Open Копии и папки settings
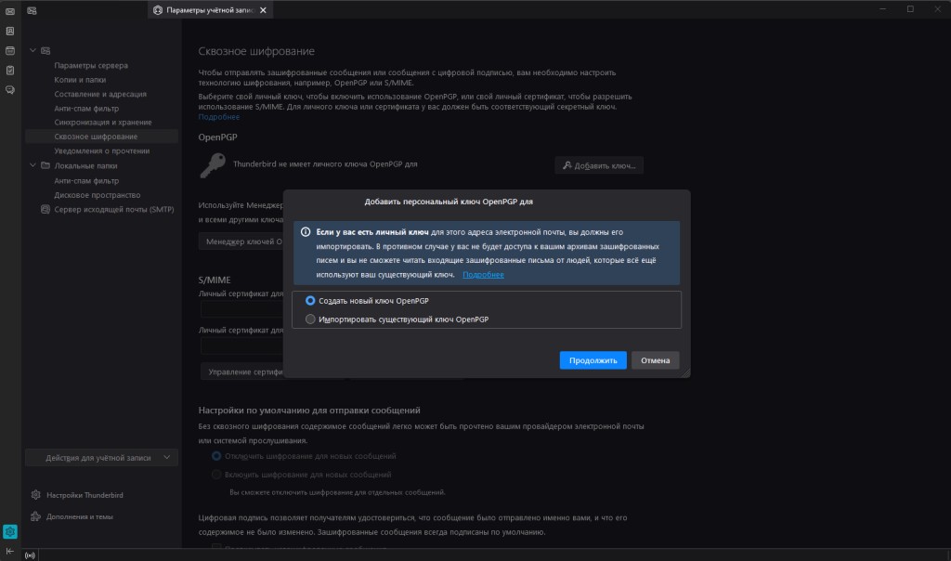951x561 pixels. pyautogui.click(x=80, y=80)
